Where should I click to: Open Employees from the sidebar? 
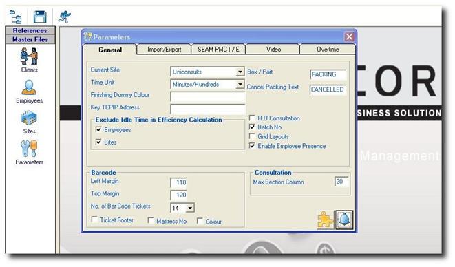(30, 92)
